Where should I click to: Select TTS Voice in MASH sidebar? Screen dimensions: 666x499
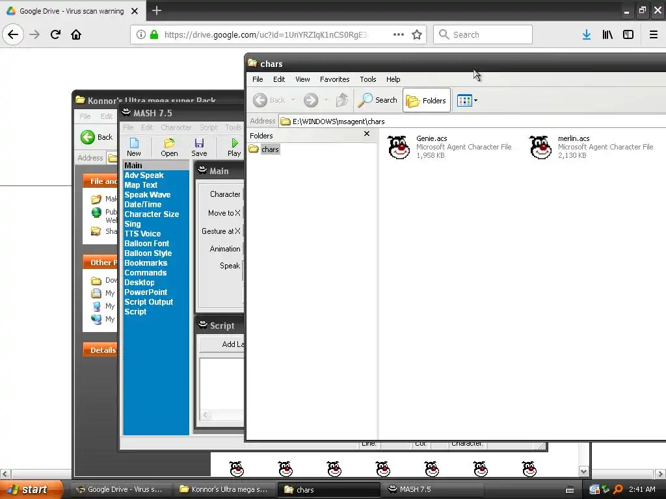click(x=142, y=234)
